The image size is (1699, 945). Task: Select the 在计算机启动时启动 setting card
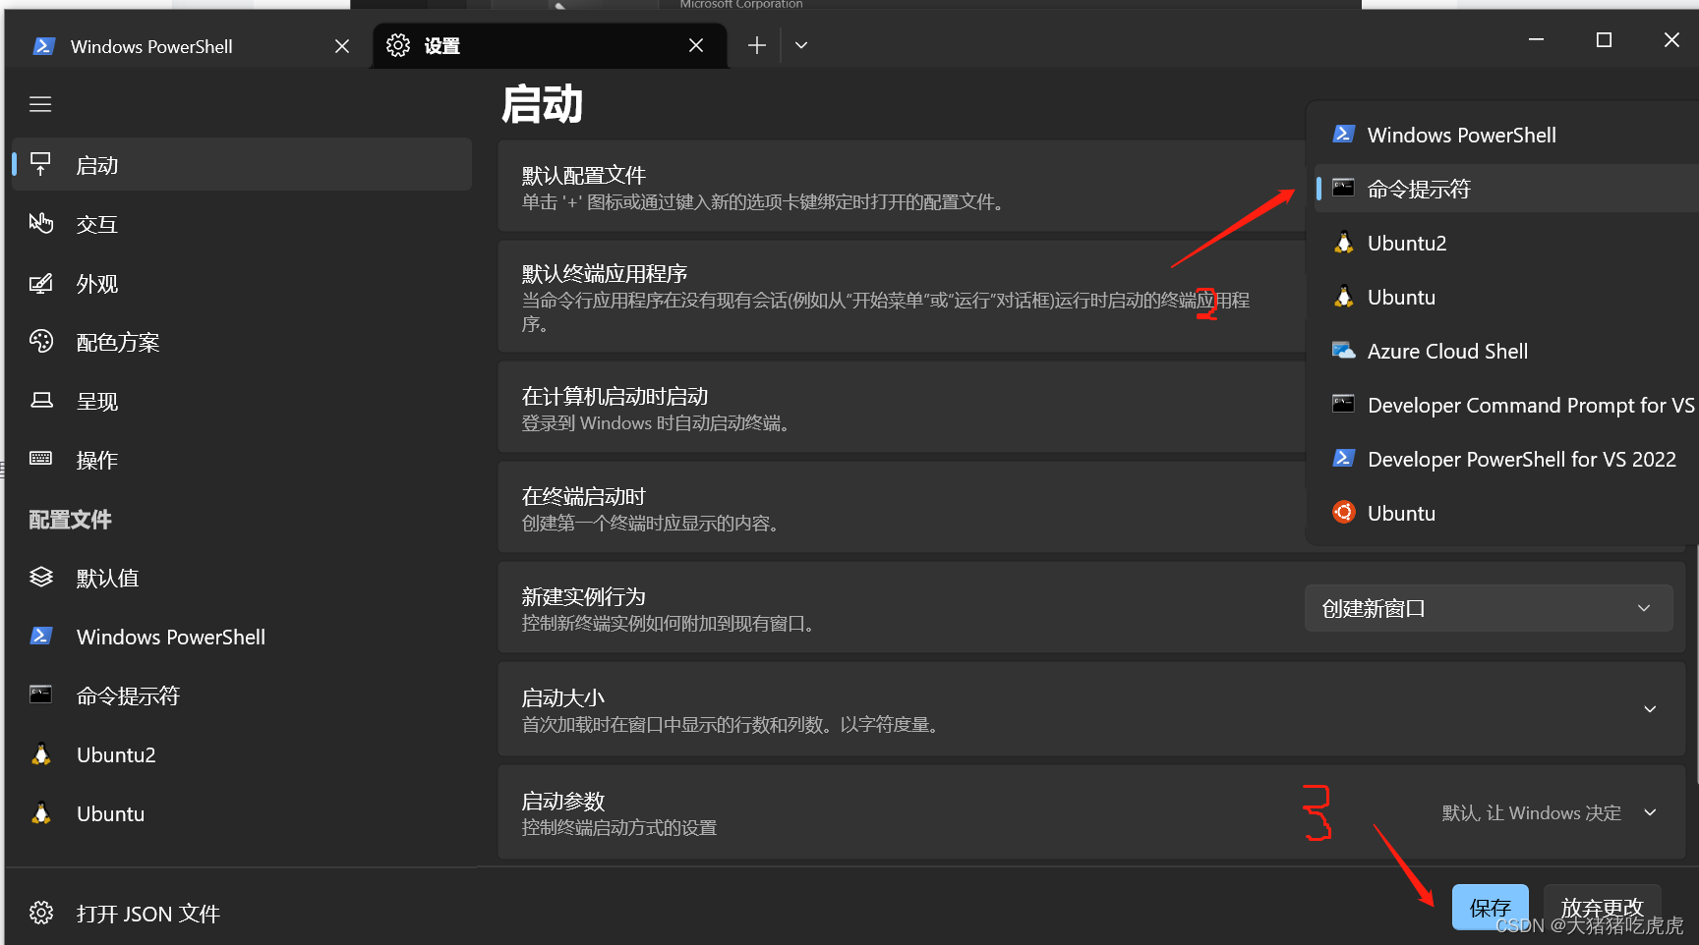pos(902,407)
